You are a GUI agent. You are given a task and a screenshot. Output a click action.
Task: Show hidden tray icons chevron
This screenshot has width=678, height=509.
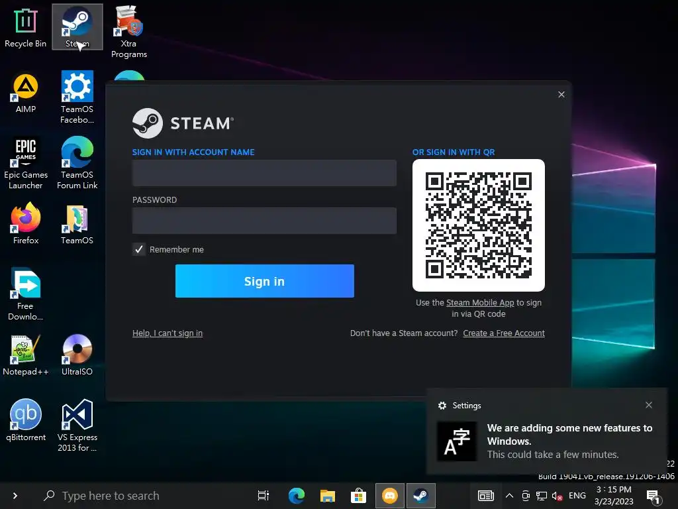pos(509,496)
